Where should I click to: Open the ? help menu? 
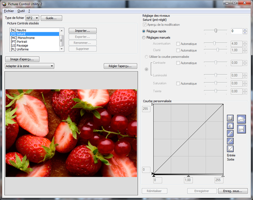pos(29,11)
